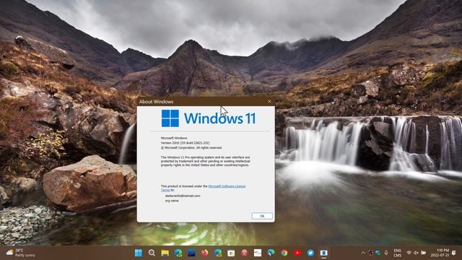This screenshot has height=260, width=462.
Task: Open the ENG language switcher
Action: (x=398, y=253)
